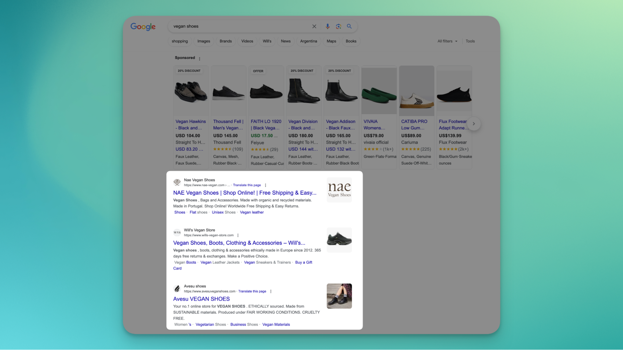The image size is (623, 350).
Task: Open the Tools options
Action: coord(470,41)
